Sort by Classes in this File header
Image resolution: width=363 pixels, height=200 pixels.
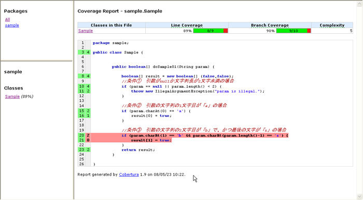pyautogui.click(x=111, y=25)
